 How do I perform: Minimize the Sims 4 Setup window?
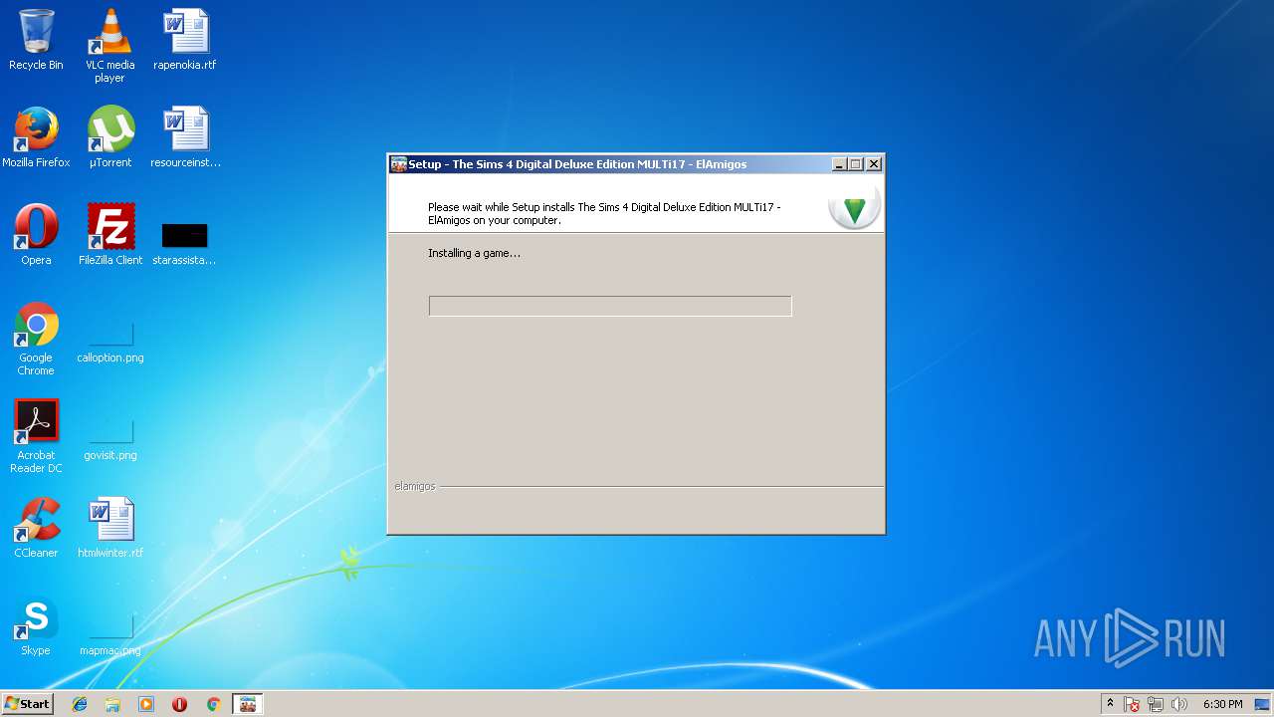click(838, 164)
